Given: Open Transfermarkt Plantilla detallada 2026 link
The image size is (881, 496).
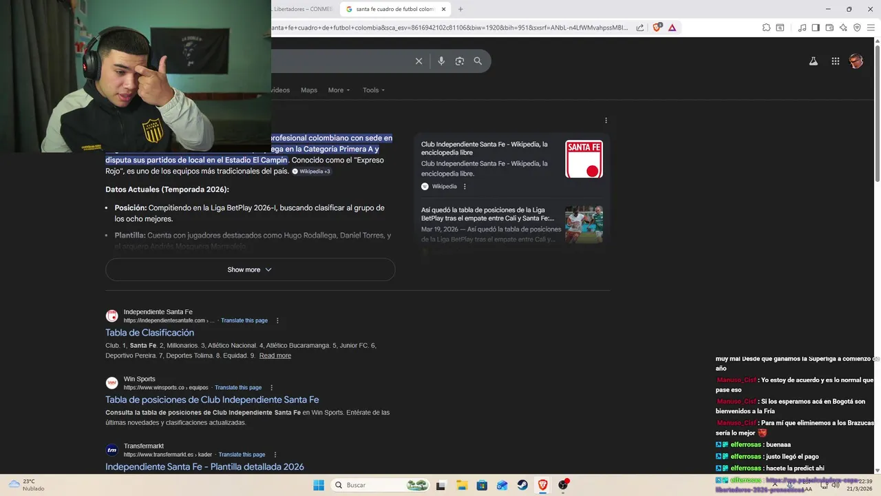Looking at the screenshot, I should click(204, 466).
